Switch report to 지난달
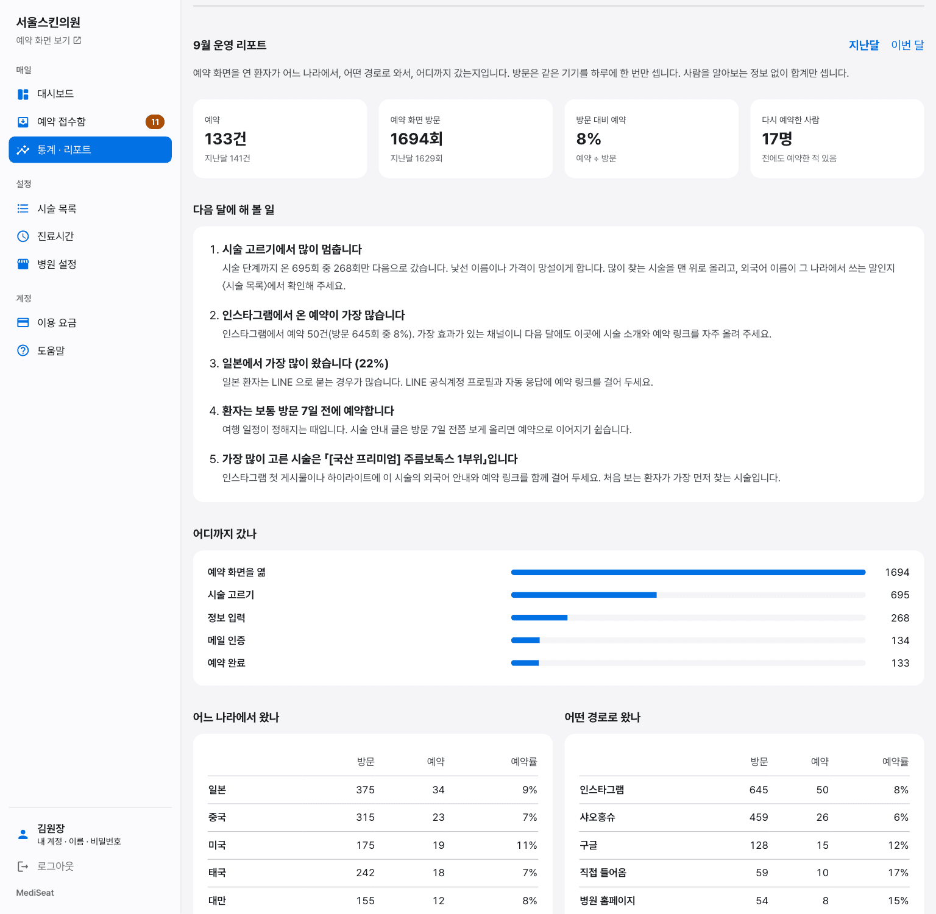 (864, 45)
